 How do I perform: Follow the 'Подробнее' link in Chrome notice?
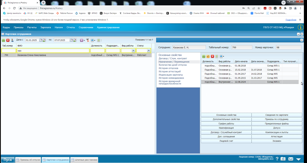291,20
